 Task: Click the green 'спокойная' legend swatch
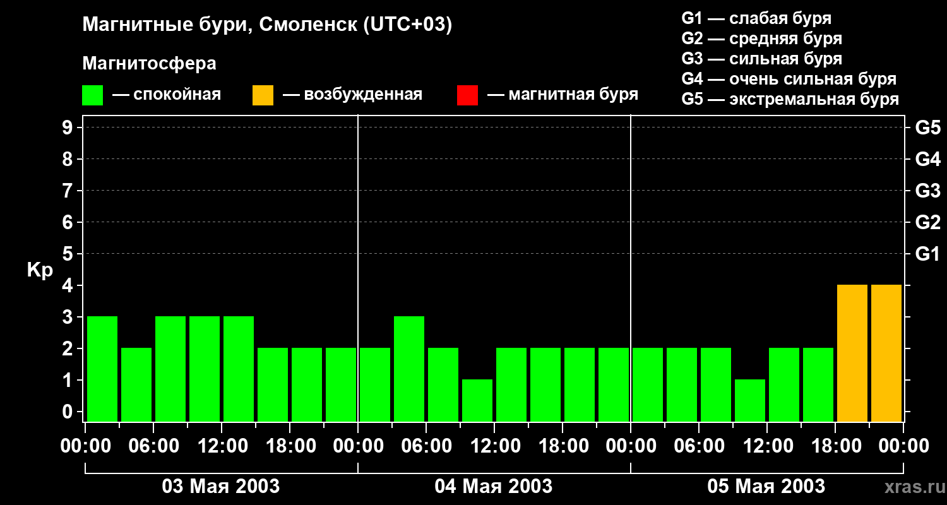tap(92, 95)
